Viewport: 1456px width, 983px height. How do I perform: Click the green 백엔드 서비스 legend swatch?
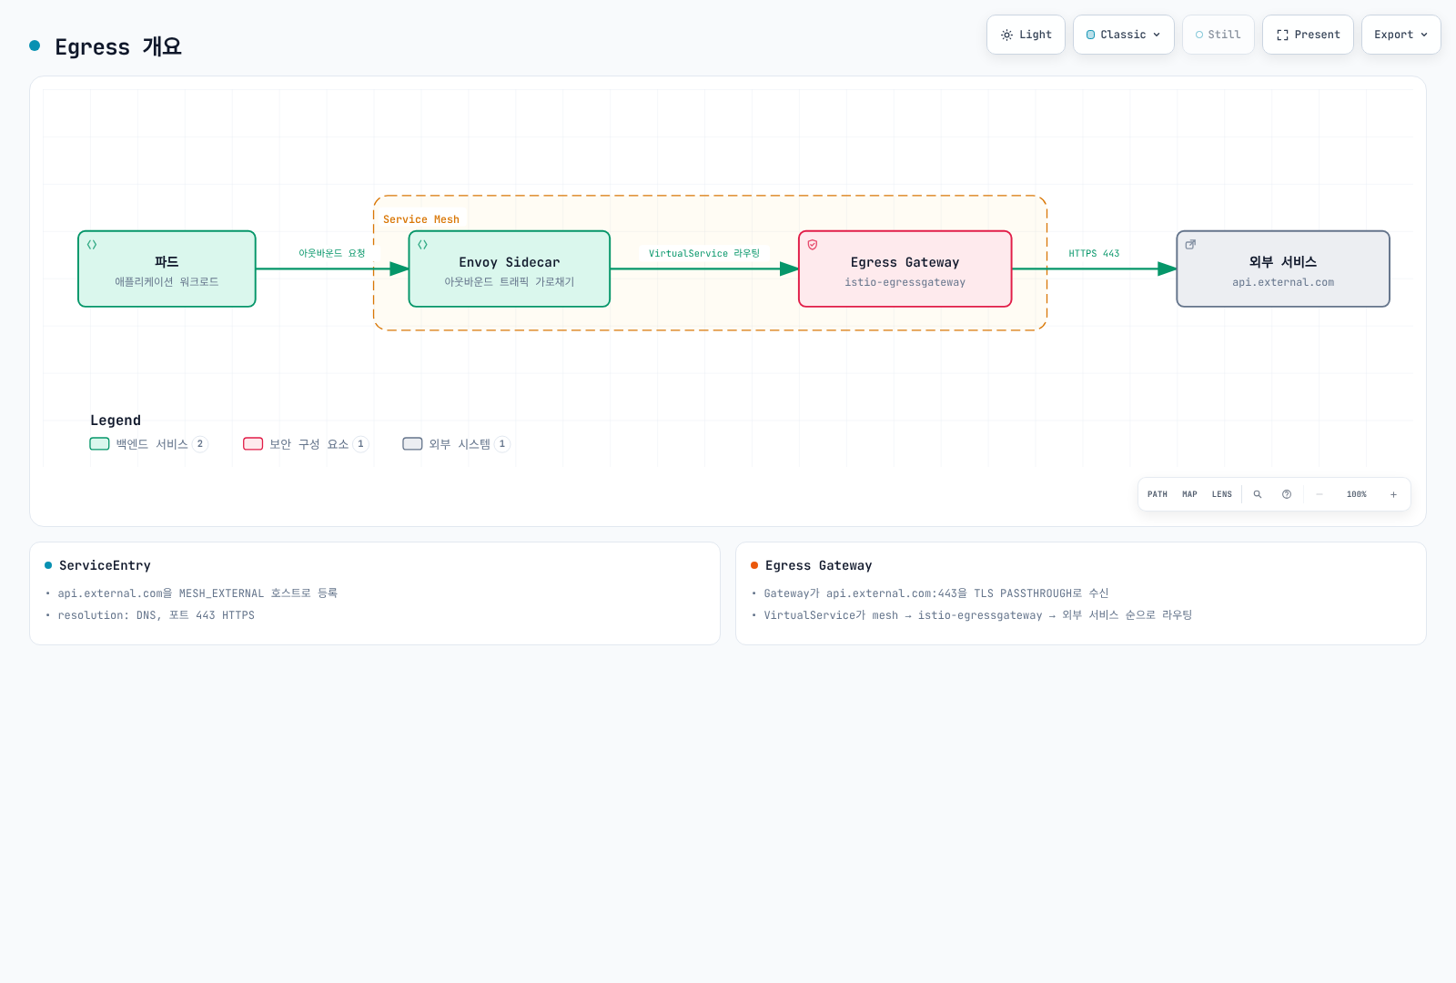coord(99,444)
